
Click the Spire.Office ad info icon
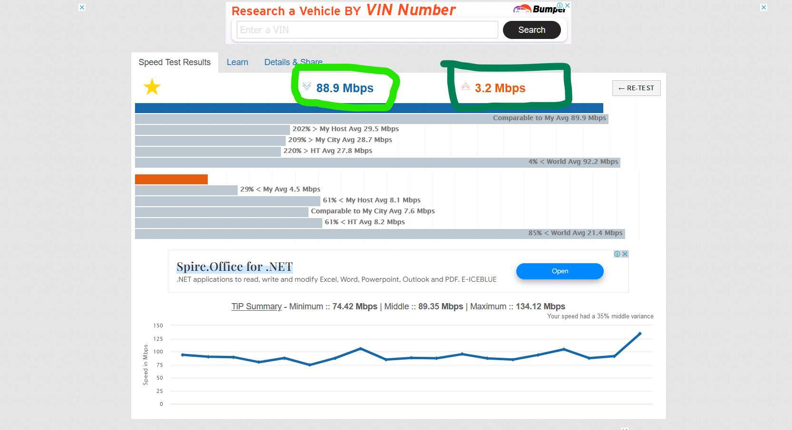(x=617, y=254)
